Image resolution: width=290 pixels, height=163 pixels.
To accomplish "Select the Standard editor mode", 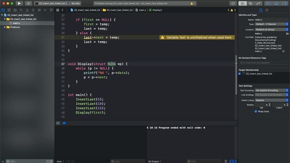I will pos(242,3).
